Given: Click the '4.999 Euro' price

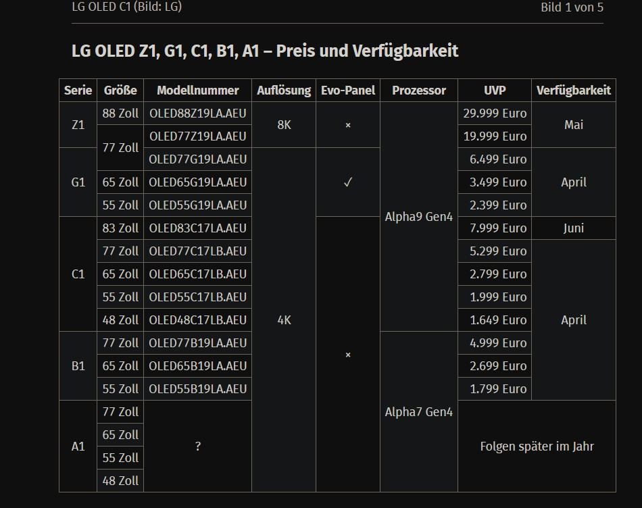Looking at the screenshot, I should point(495,342).
